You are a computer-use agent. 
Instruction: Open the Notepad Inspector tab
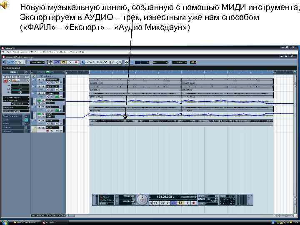[16, 131]
